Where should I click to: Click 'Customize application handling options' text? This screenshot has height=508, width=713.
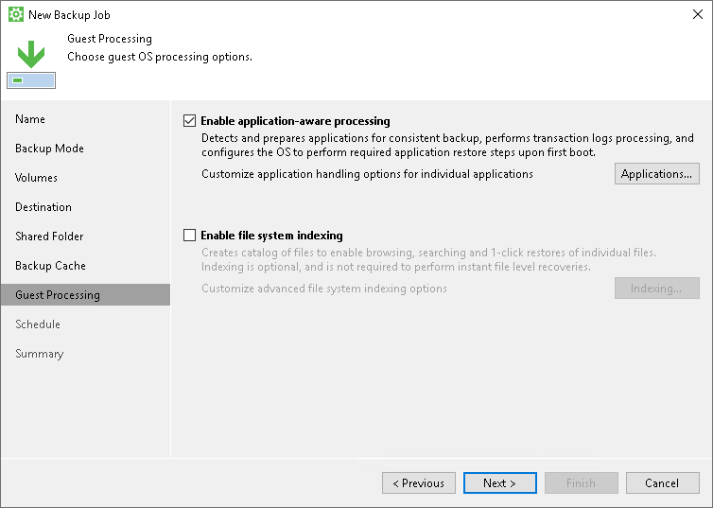(x=367, y=174)
